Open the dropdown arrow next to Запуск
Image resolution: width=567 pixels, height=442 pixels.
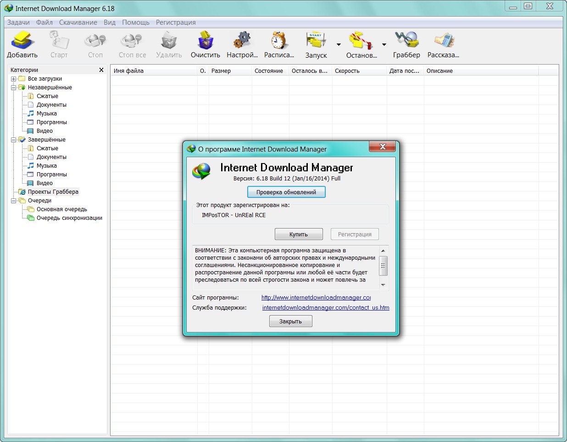(339, 44)
